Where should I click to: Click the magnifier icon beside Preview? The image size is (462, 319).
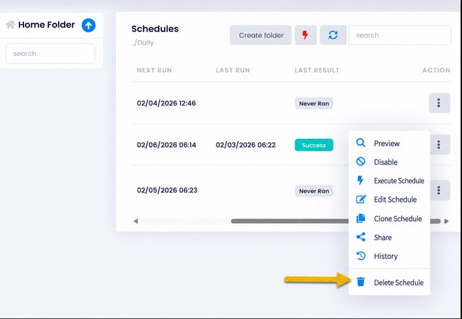(361, 143)
